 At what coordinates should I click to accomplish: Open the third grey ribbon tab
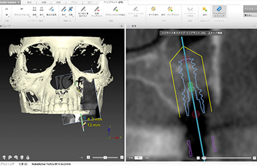(58, 2)
